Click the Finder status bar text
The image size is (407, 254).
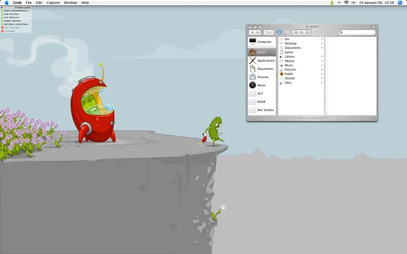tap(310, 118)
